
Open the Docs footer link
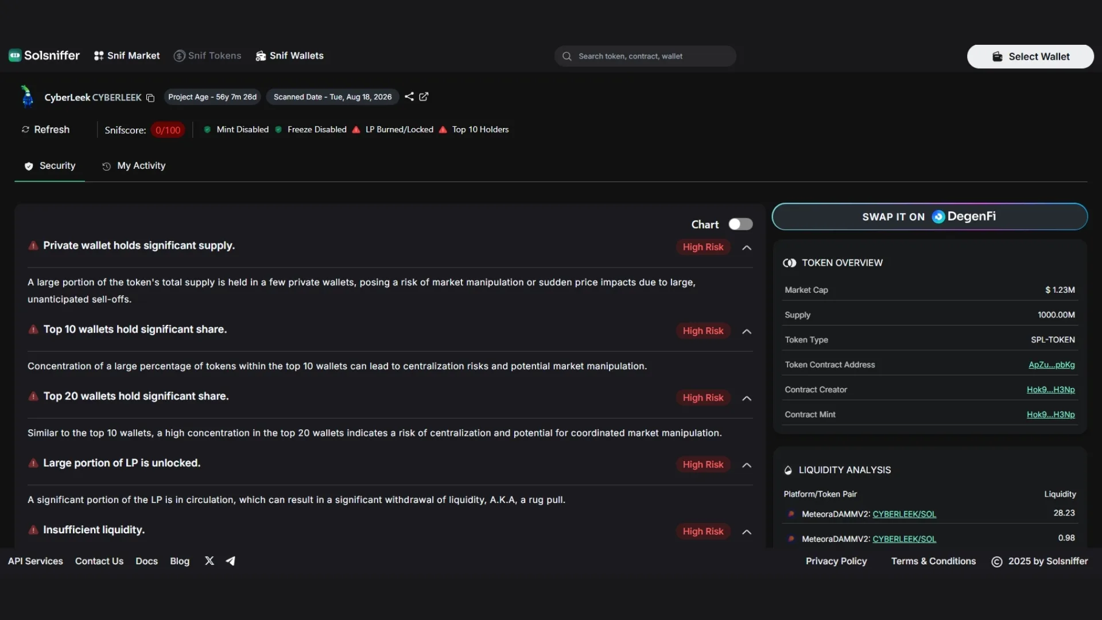[146, 561]
